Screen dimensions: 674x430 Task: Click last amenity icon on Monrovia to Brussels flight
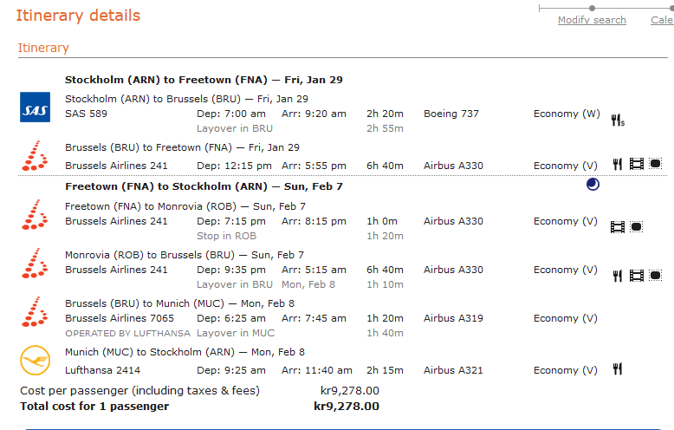click(x=656, y=276)
